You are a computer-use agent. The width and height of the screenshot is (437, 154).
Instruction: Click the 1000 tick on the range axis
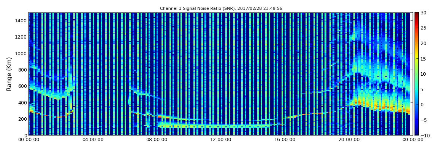(x=21, y=53)
